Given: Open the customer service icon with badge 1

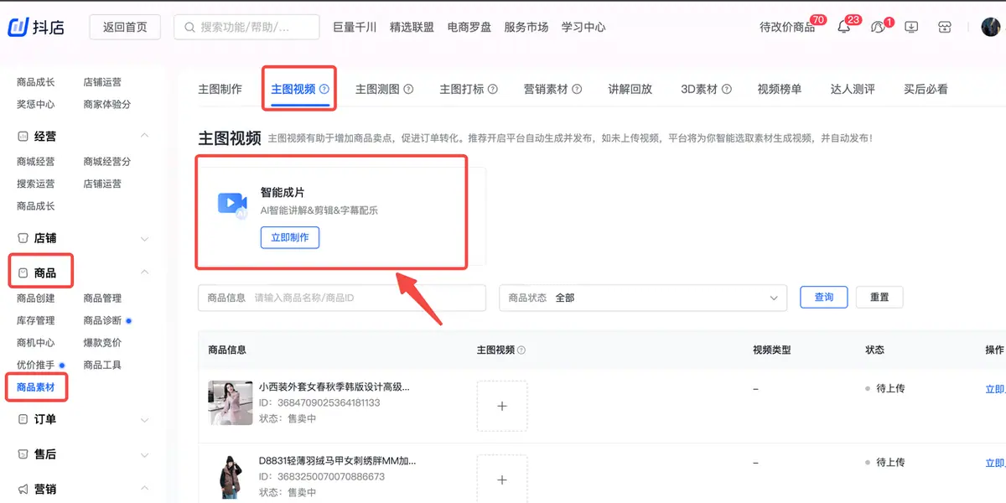Looking at the screenshot, I should point(877,27).
